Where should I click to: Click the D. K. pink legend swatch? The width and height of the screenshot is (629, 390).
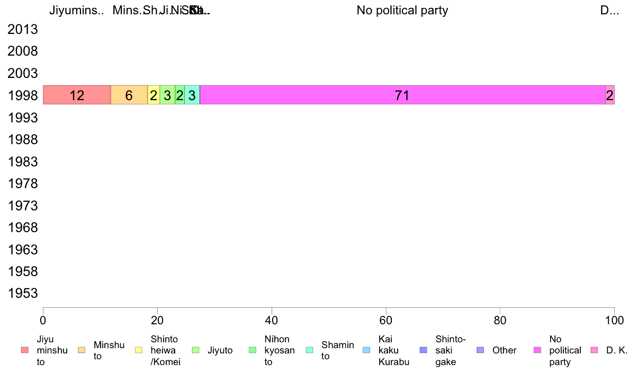point(595,350)
